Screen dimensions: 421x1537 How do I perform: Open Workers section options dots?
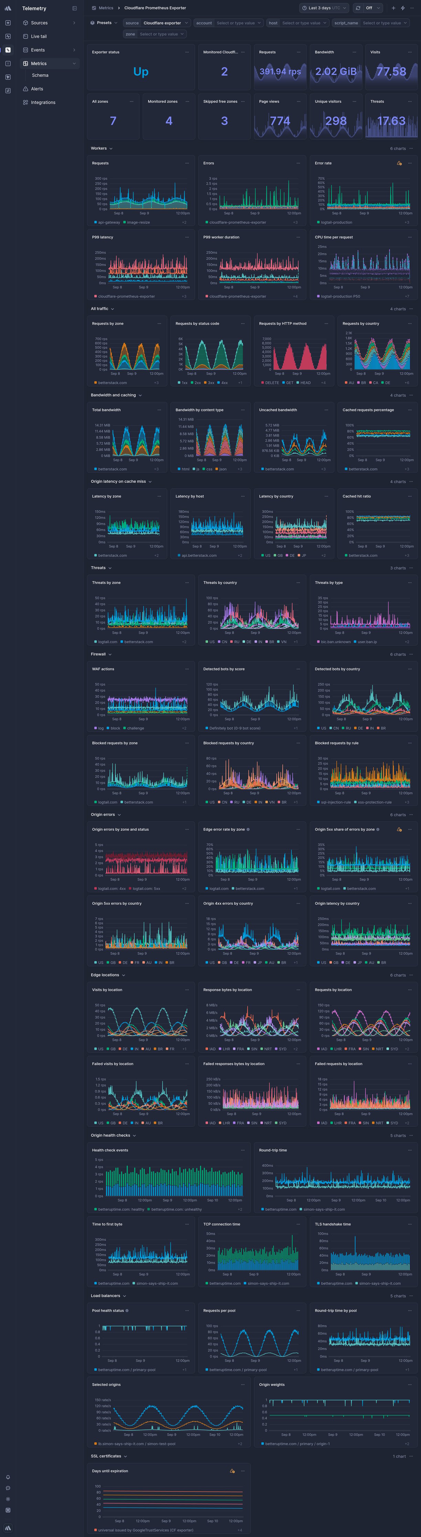point(411,149)
